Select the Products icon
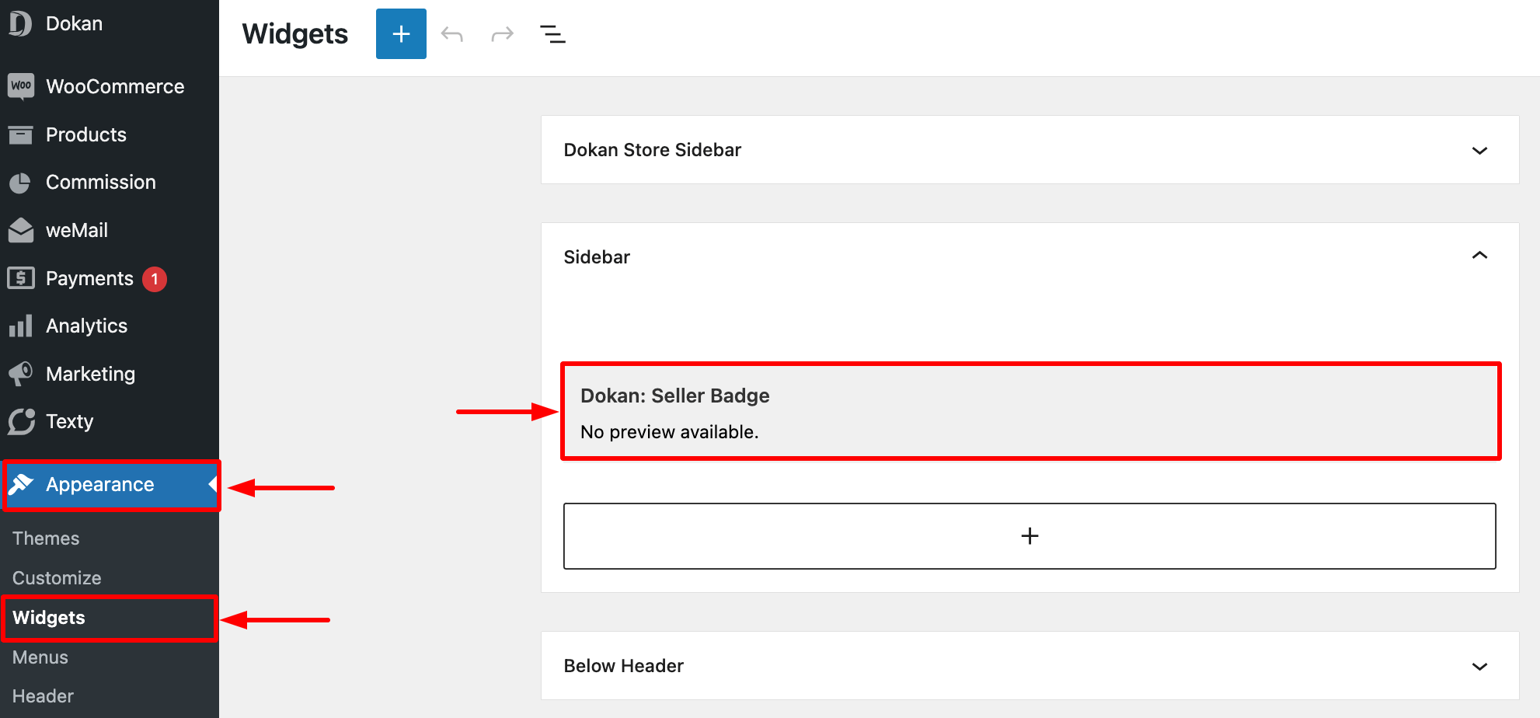 point(21,134)
